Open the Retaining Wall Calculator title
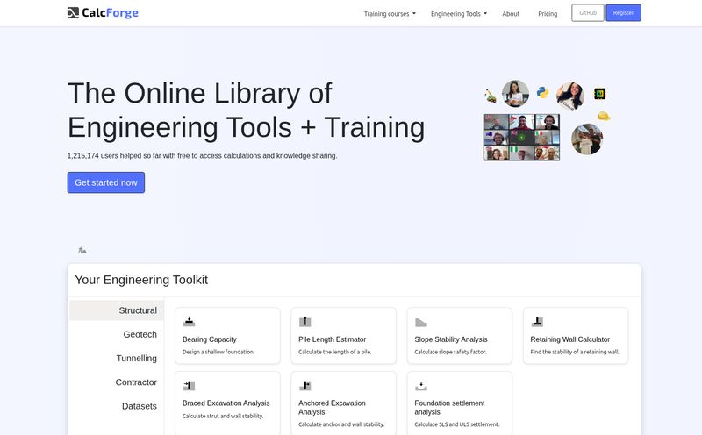 coord(569,339)
